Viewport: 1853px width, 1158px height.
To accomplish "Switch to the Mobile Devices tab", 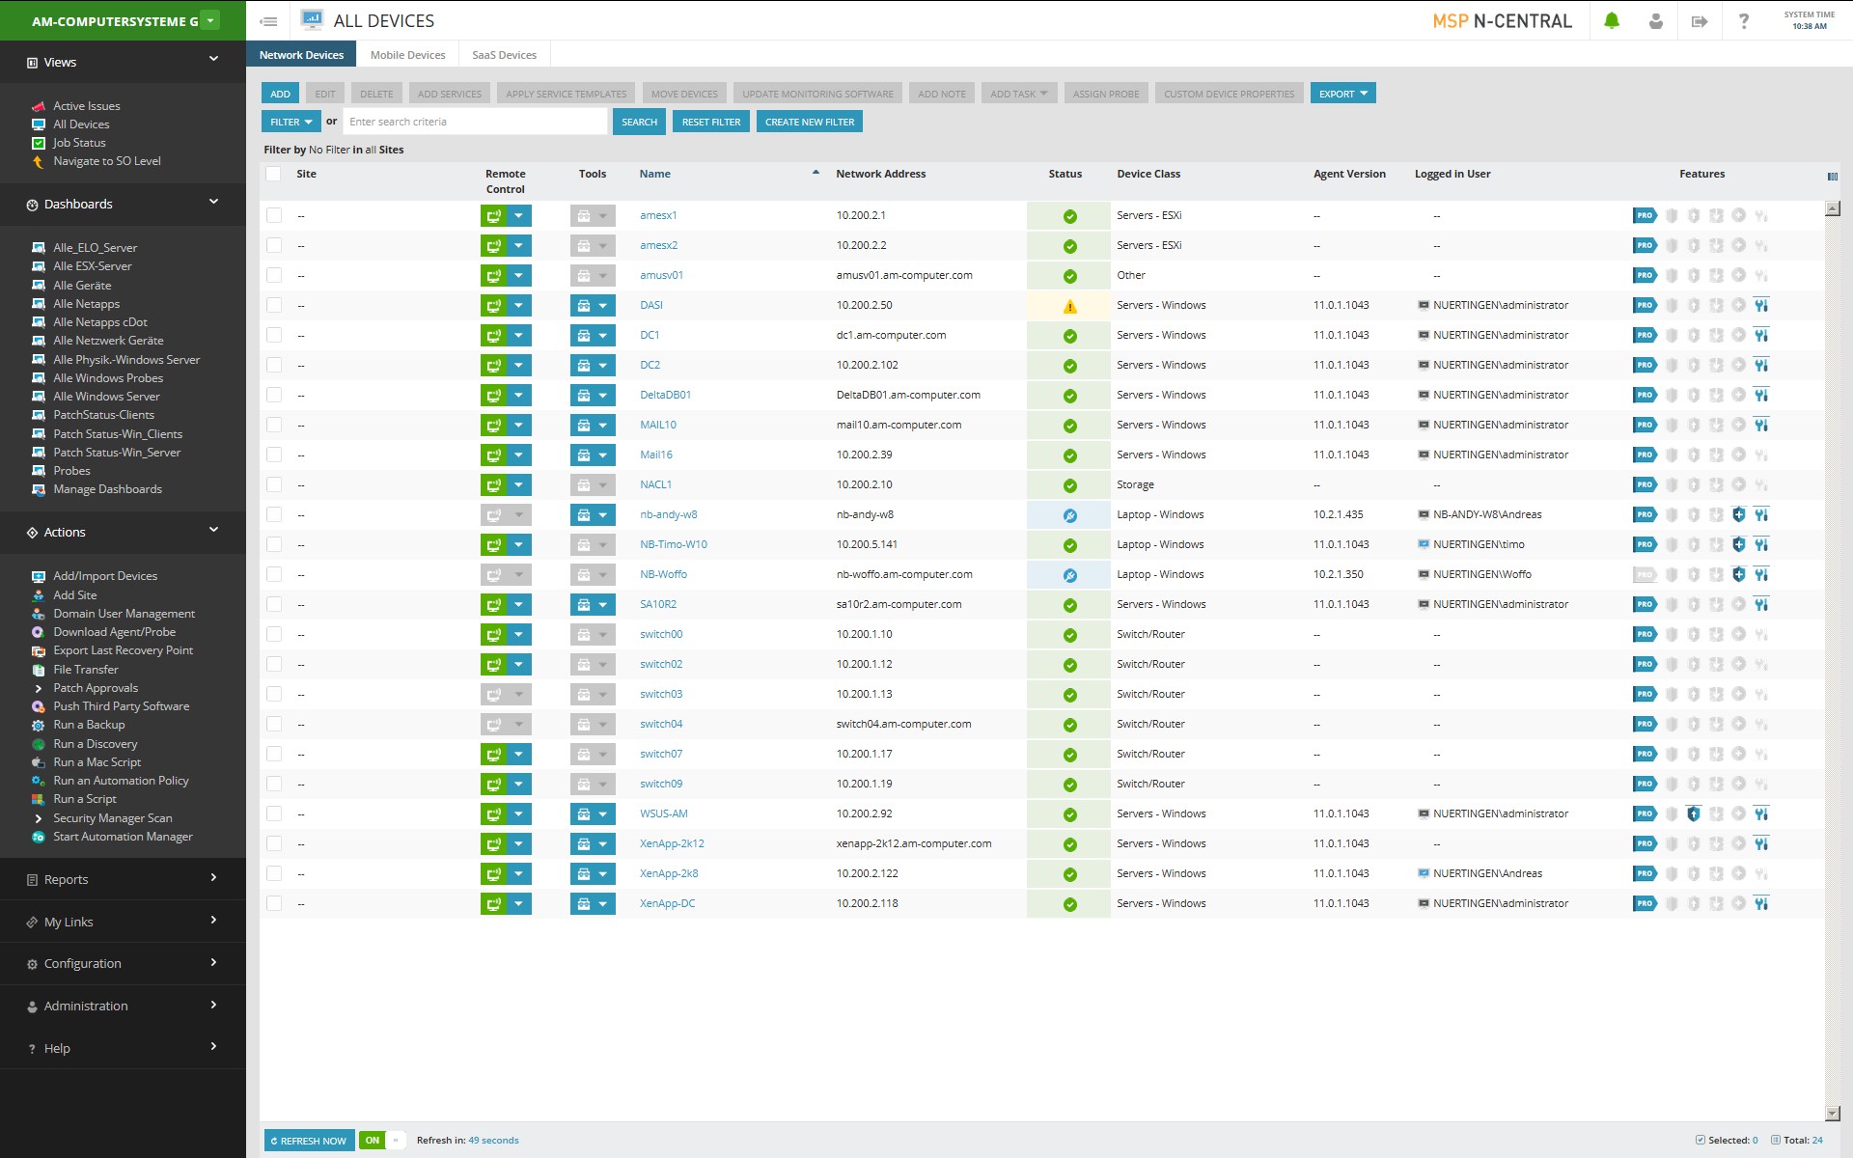I will (407, 55).
